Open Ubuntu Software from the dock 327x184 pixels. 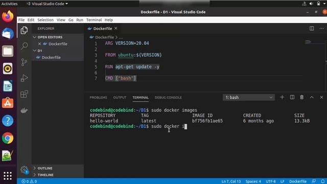coord(8,103)
